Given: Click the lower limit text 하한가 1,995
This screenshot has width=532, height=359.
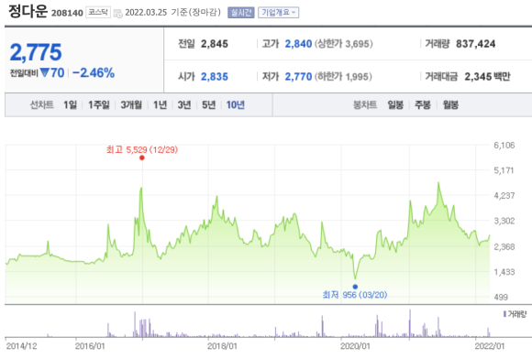Looking at the screenshot, I should (x=343, y=77).
